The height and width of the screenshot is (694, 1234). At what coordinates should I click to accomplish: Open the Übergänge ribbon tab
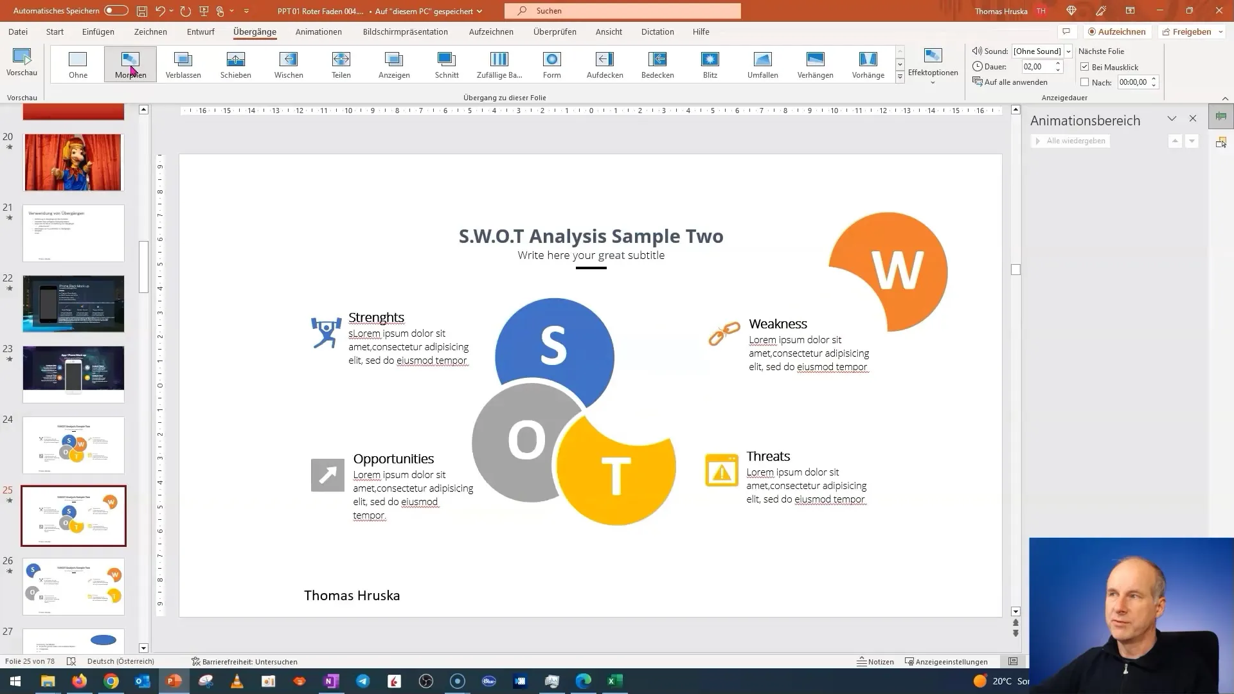[255, 31]
